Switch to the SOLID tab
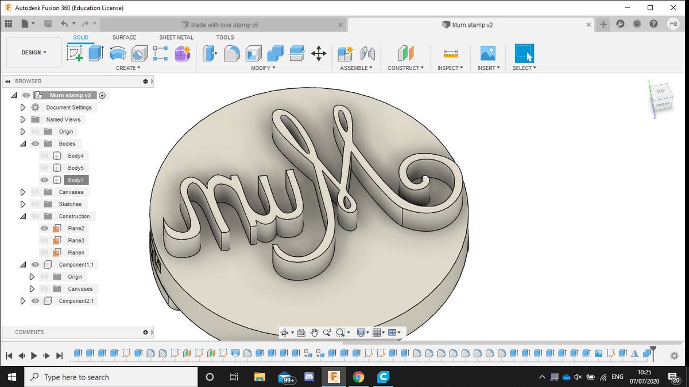 (x=81, y=37)
